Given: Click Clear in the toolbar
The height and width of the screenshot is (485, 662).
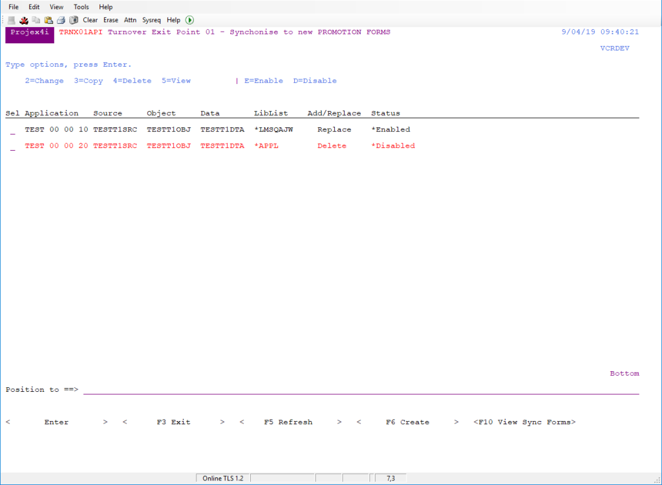Looking at the screenshot, I should pos(91,20).
